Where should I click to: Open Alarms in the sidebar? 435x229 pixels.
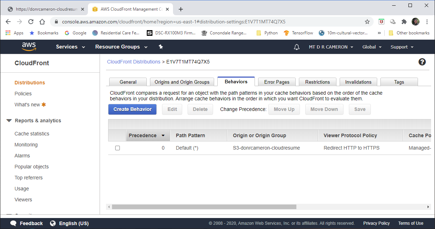22,156
